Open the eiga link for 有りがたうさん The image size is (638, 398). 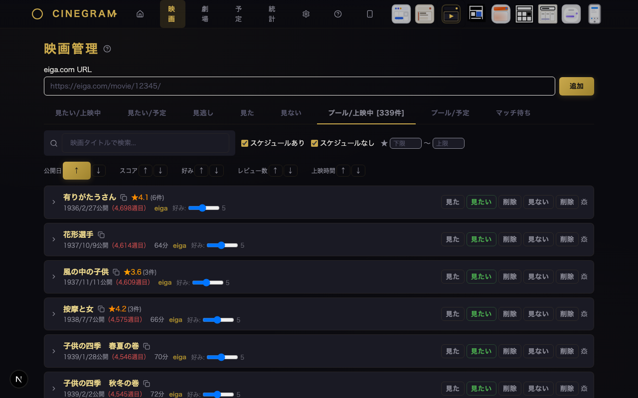(160, 208)
